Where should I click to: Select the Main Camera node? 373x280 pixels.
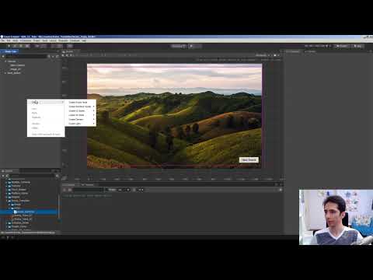(x=18, y=65)
